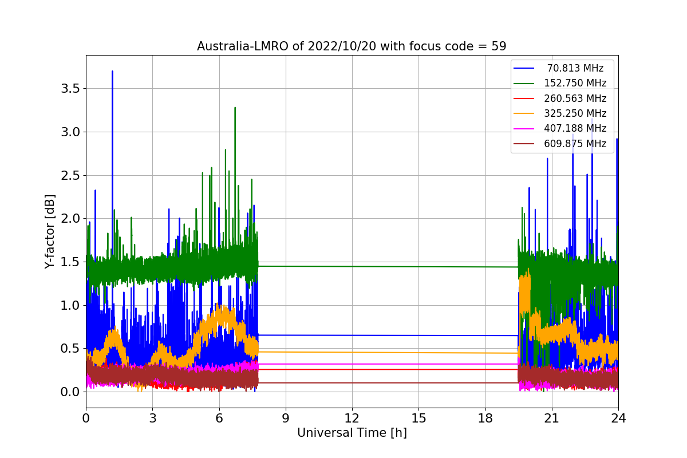
Task: Select the 407.188 MHz legend label
Action: point(575,129)
